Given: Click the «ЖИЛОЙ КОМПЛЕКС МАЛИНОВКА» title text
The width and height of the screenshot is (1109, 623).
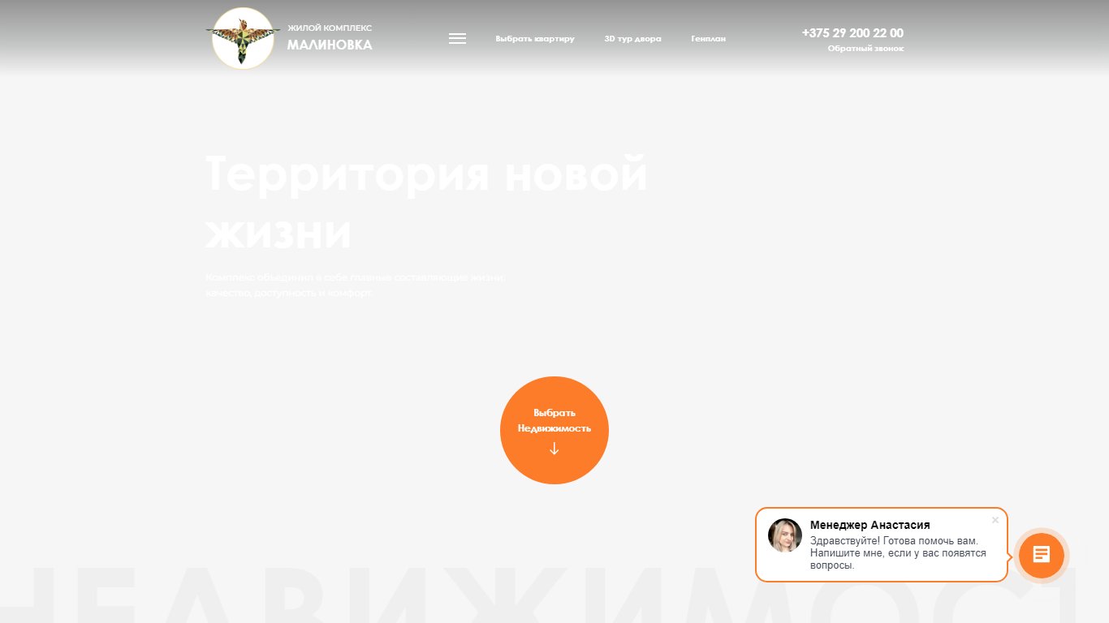Looking at the screenshot, I should click(330, 38).
